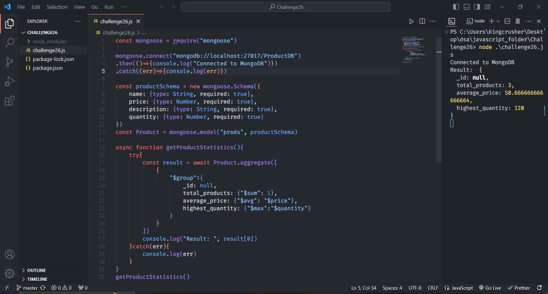Open the title bar overflow menu ellipsis
548x294 pixels.
click(x=125, y=7)
